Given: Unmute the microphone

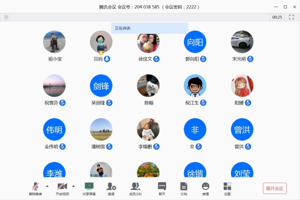Looking at the screenshot, I should click(x=35, y=186).
